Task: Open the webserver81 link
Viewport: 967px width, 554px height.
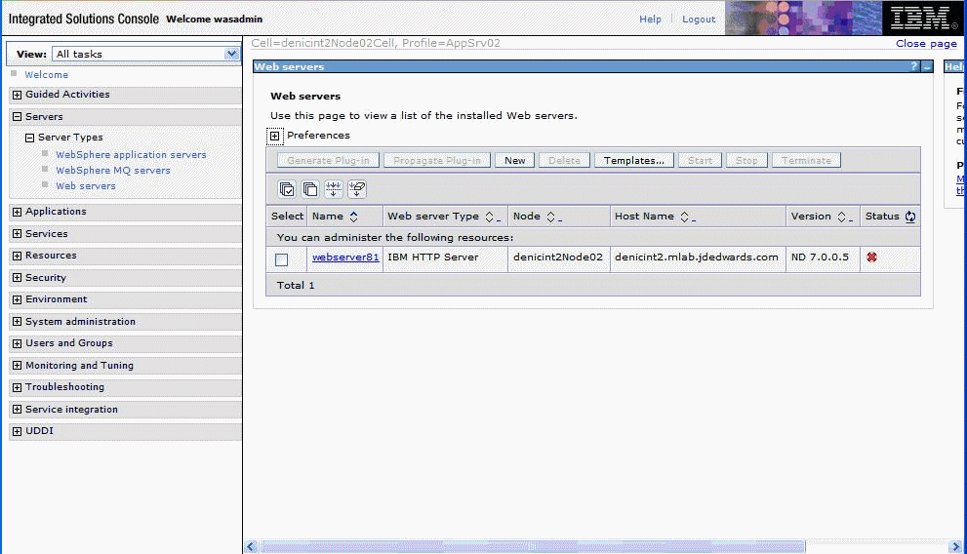Action: coord(345,257)
